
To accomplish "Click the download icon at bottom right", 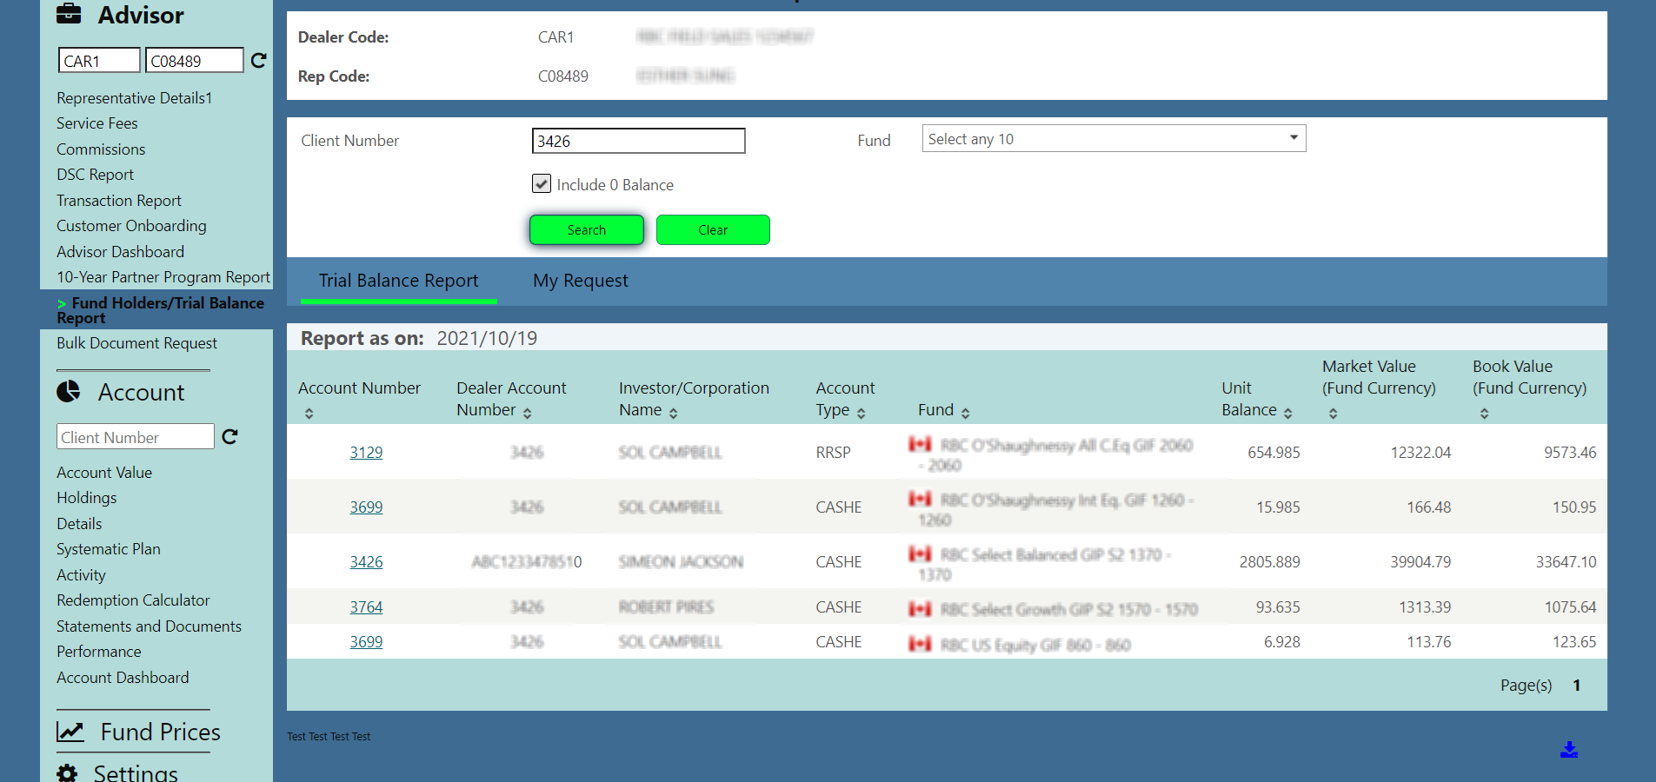I will [1568, 750].
